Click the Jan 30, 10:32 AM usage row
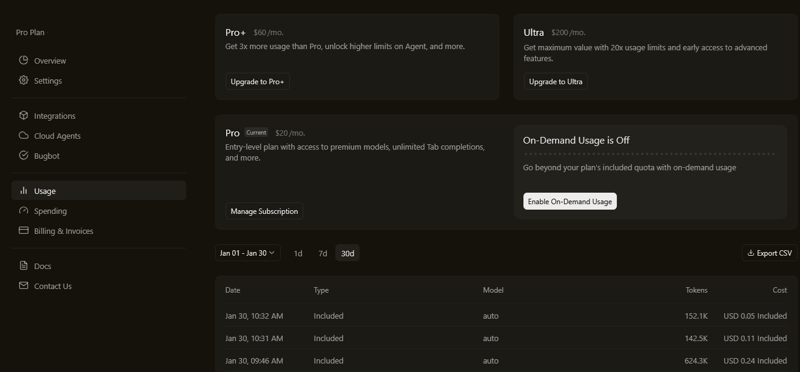Viewport: 800px width, 372px height. (x=506, y=316)
